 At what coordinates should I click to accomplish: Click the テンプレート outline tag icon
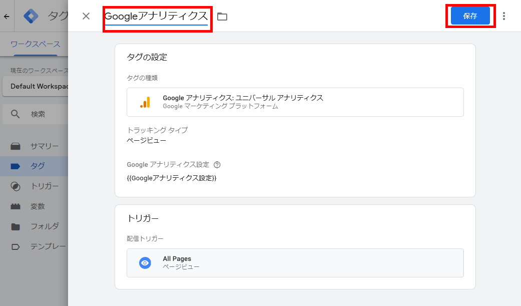pyautogui.click(x=16, y=247)
